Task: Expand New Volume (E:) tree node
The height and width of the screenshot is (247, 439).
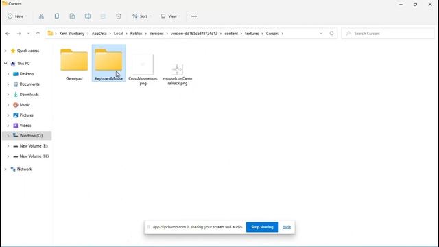Action: pyautogui.click(x=8, y=146)
